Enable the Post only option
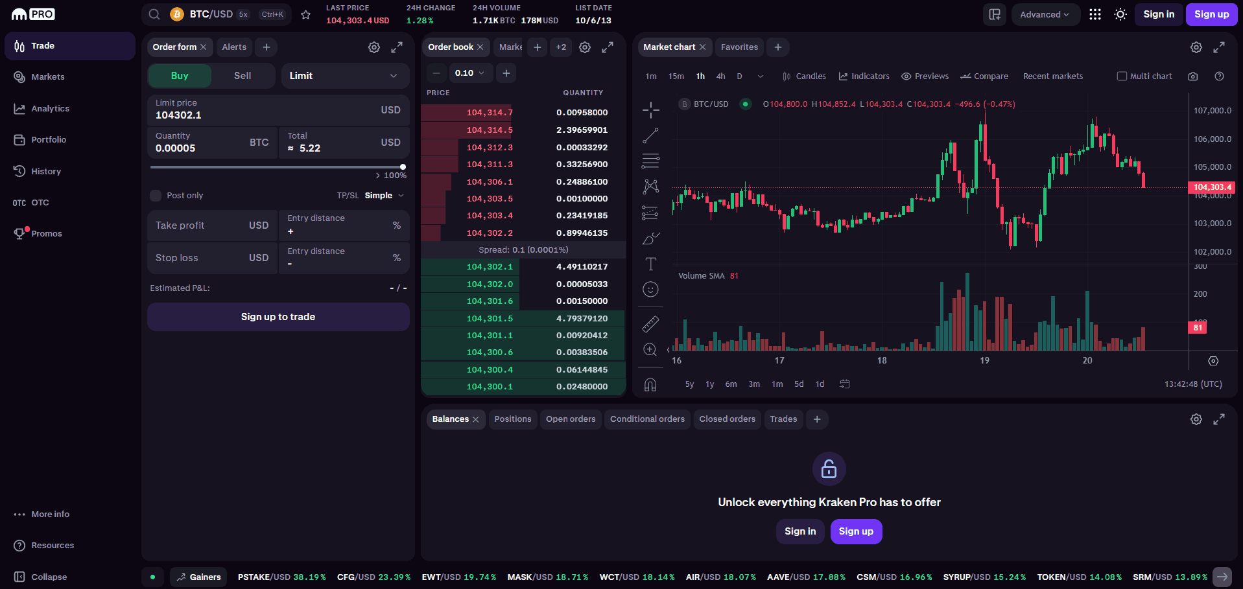Image resolution: width=1243 pixels, height=589 pixels. 156,195
